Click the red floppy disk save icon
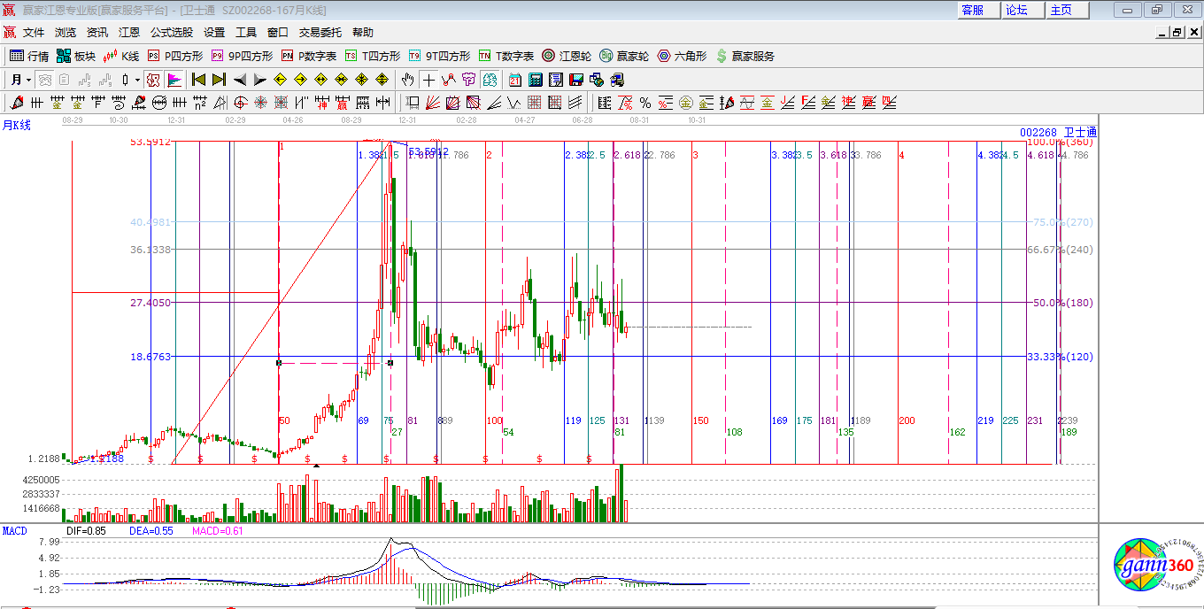Viewport: 1204px width, 609px height. [x=576, y=80]
